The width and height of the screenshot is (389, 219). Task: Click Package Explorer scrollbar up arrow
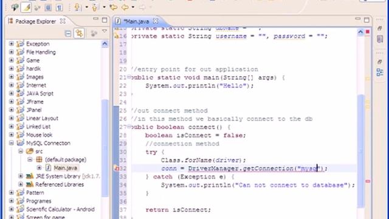tap(105, 44)
